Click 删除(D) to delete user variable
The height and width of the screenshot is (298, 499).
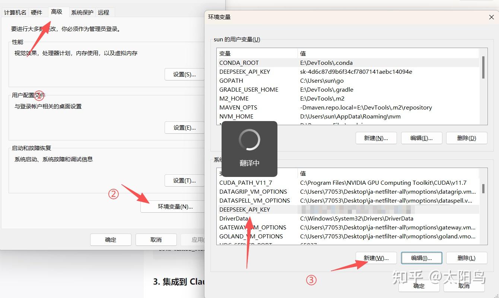[x=466, y=138]
